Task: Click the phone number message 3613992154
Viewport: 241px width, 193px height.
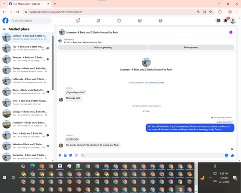Action: 72,139
